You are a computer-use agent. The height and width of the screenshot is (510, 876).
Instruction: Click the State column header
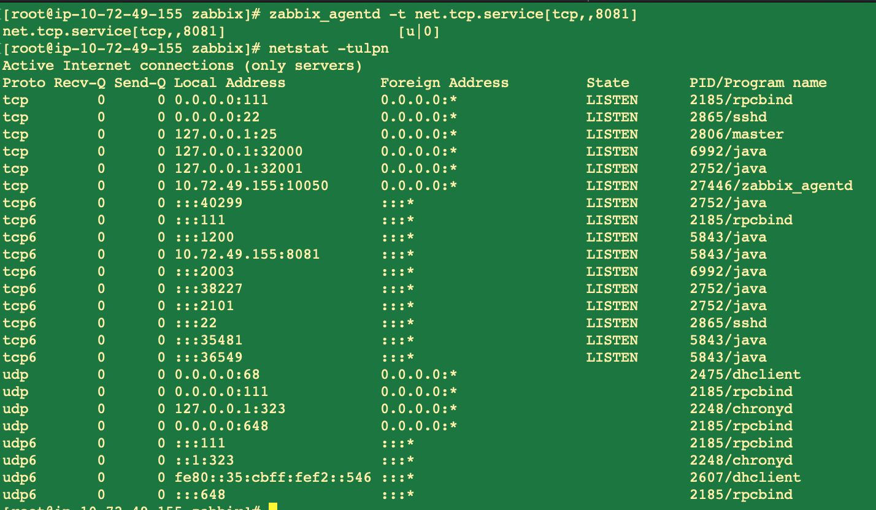[x=607, y=82]
